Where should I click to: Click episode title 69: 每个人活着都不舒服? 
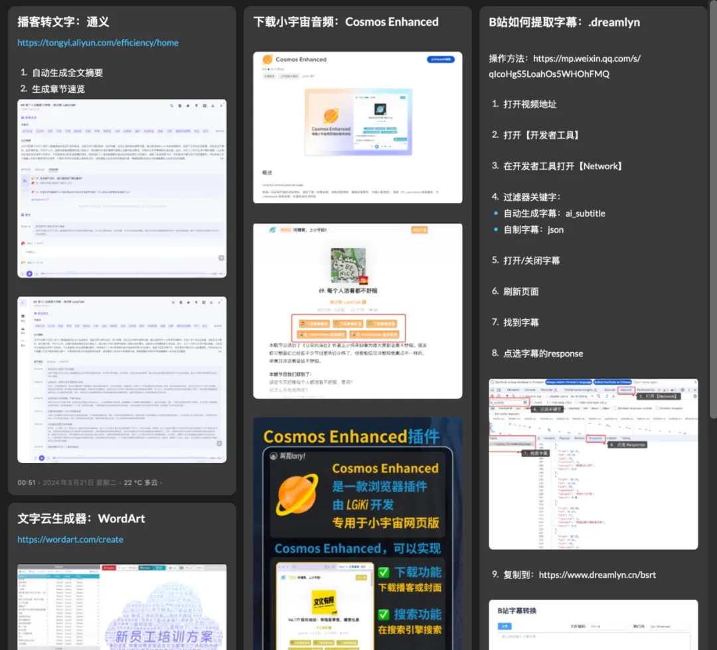348,291
